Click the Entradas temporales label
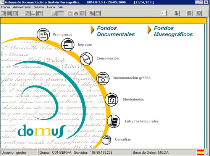This screenshot has width=210, height=156. [142, 121]
